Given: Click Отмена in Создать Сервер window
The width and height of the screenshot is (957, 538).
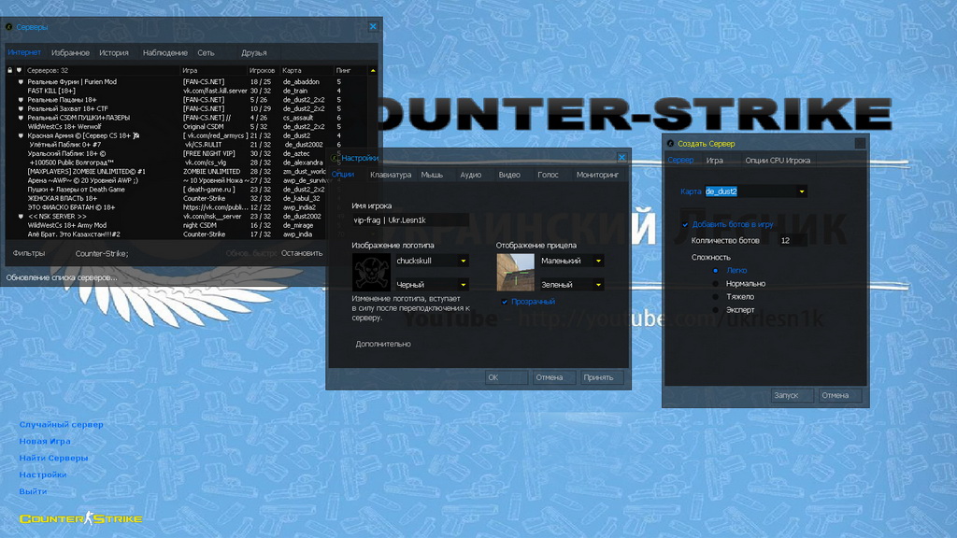Looking at the screenshot, I should pos(839,395).
